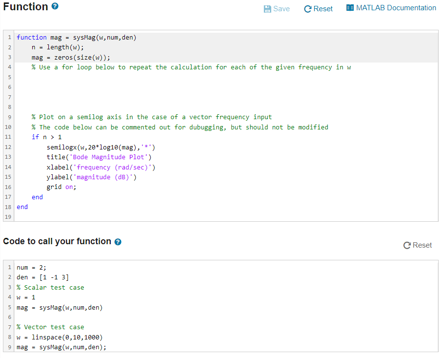
Task: Click the comment 'The code below can be commented out'
Action: [x=180, y=127]
